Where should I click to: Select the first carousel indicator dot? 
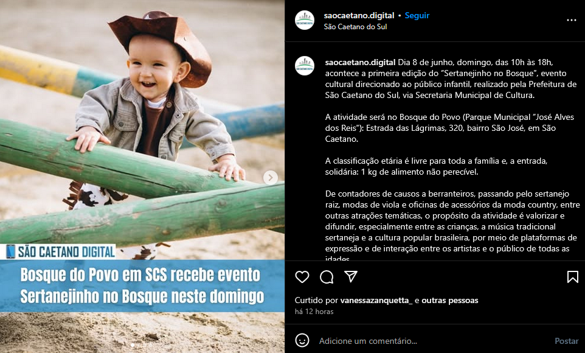[133, 345]
